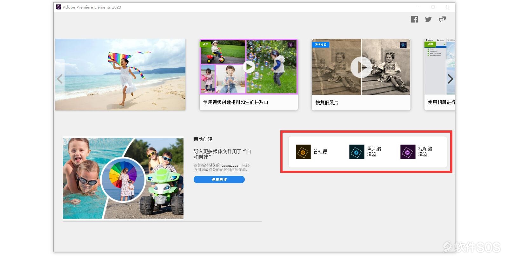The width and height of the screenshot is (507, 257).
Task: Go to previous carousel slide
Action: (x=60, y=79)
